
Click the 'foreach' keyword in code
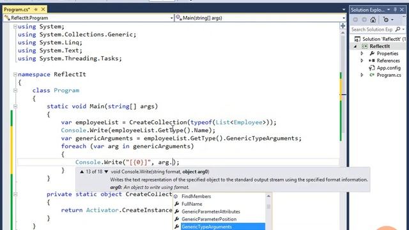(x=73, y=146)
